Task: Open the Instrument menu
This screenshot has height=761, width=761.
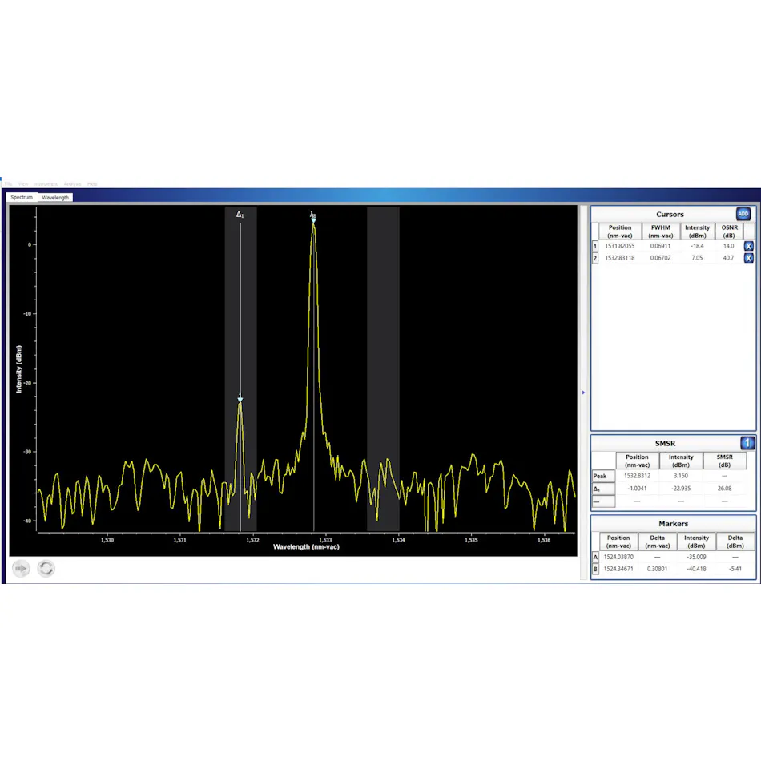Action: point(46,183)
